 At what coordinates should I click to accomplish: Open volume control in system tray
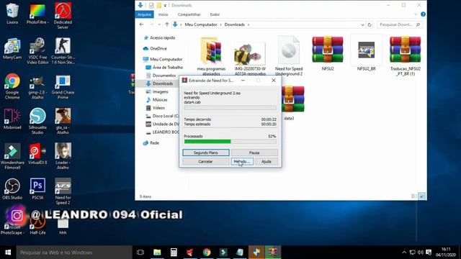click(421, 253)
